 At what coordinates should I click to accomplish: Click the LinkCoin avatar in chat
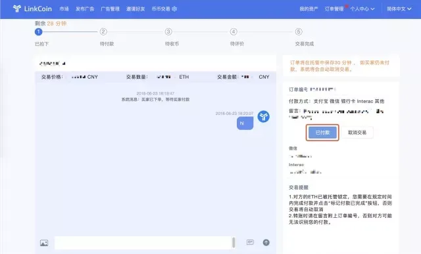[x=263, y=117]
